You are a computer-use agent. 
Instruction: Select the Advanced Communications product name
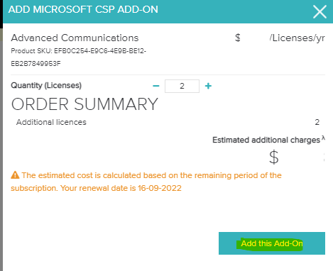click(x=75, y=38)
